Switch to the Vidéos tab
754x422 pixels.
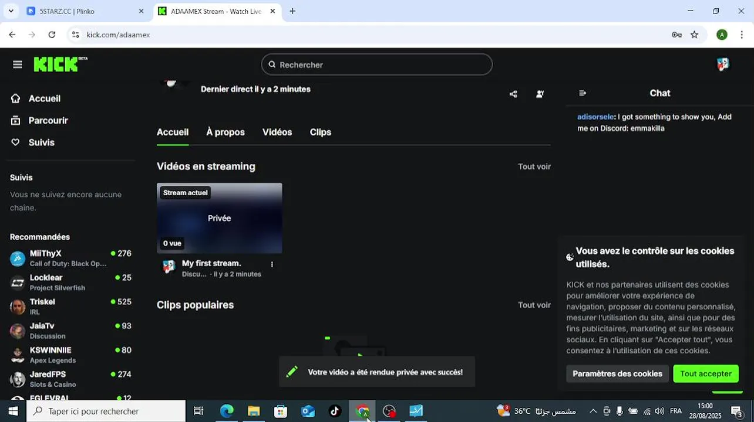(277, 132)
